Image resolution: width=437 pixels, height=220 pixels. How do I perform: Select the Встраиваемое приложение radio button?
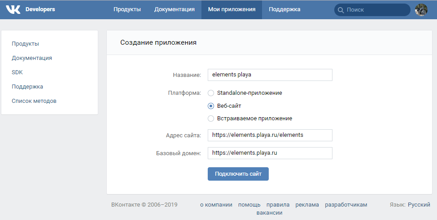[211, 118]
